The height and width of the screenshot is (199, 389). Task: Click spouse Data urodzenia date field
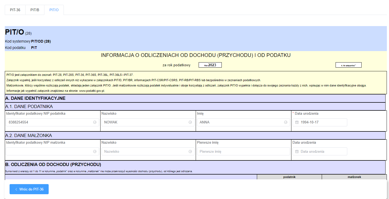point(320,151)
